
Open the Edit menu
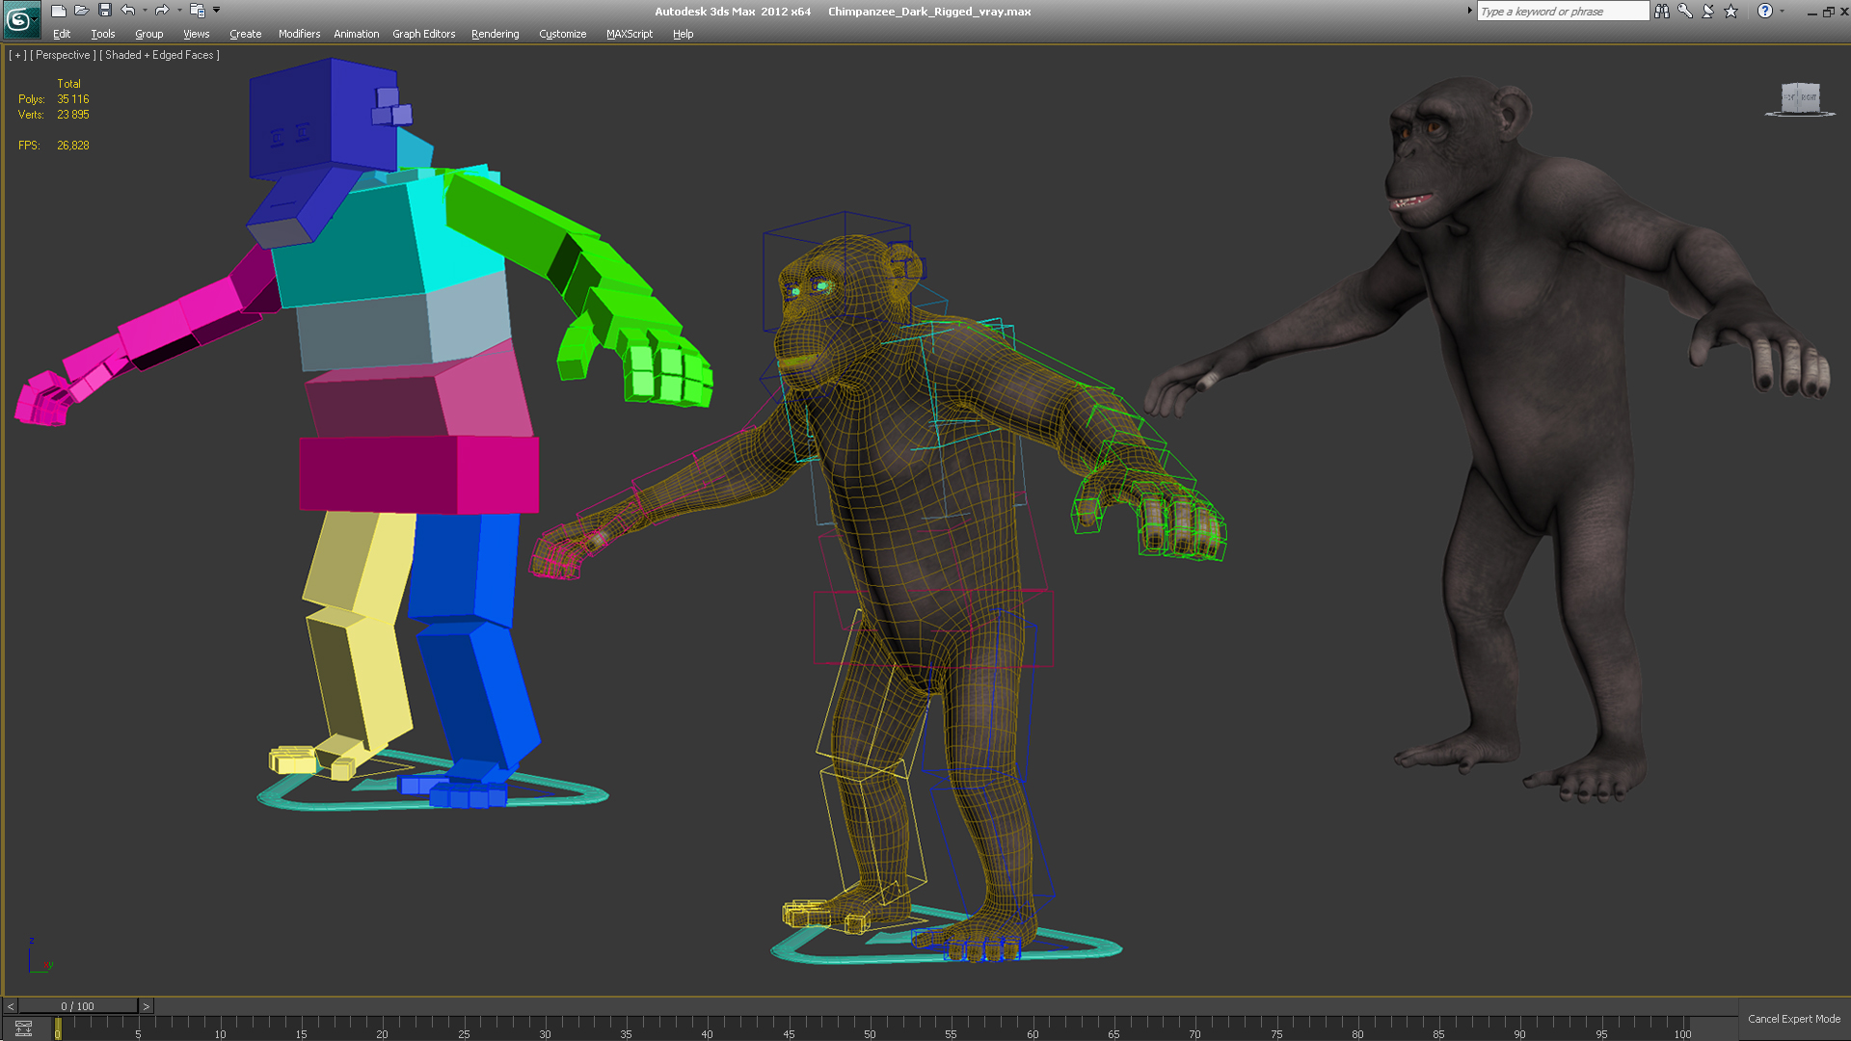coord(62,34)
